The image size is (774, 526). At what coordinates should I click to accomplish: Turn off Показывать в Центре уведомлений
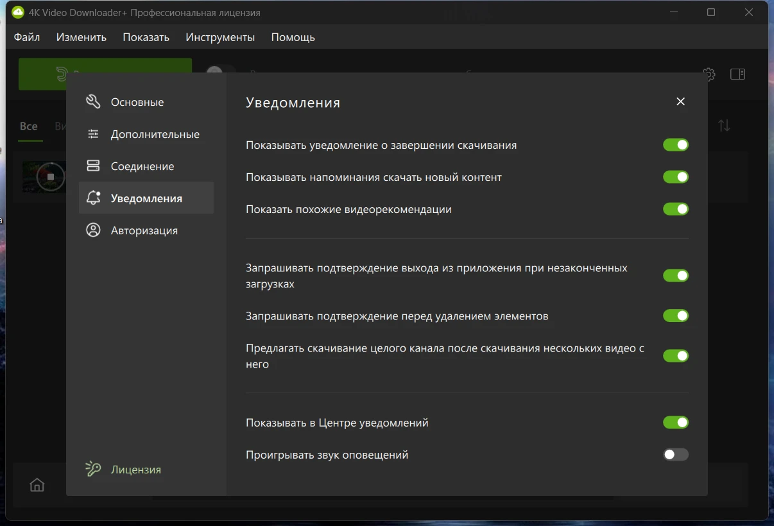tap(675, 423)
